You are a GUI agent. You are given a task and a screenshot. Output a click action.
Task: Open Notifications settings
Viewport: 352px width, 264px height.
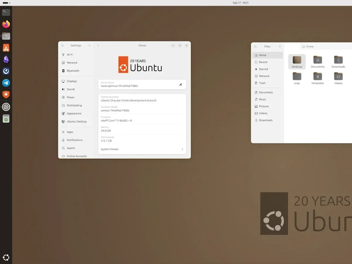74,140
